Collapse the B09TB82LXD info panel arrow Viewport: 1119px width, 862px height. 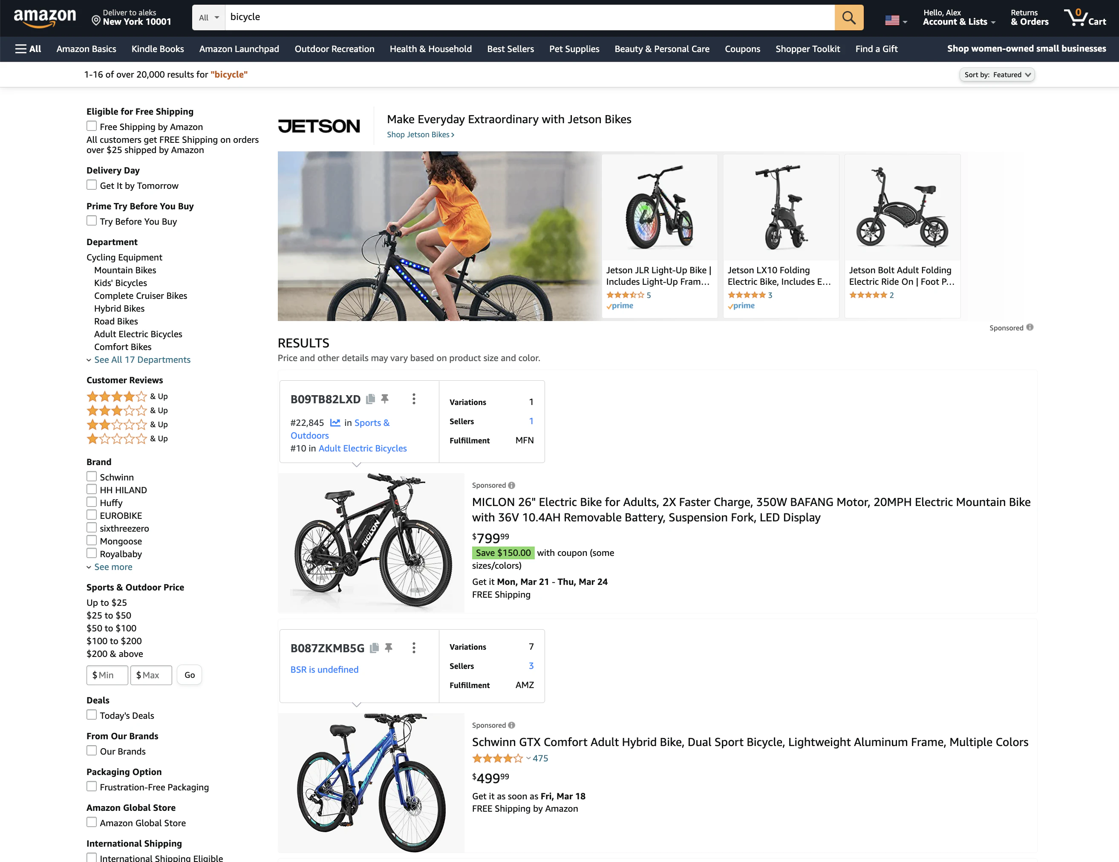[x=357, y=465]
